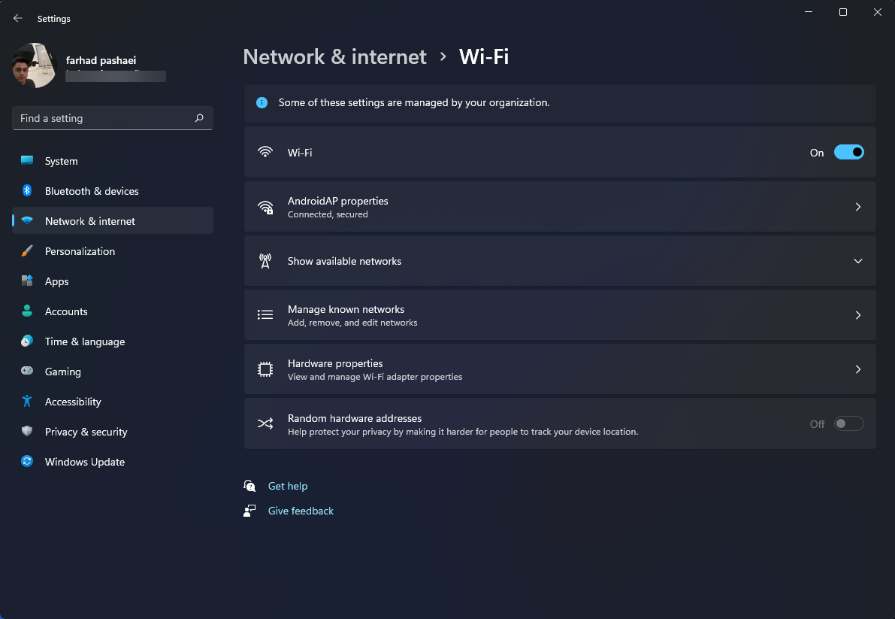Toggle Random hardware addresses switch
This screenshot has width=895, height=619.
pyautogui.click(x=848, y=423)
